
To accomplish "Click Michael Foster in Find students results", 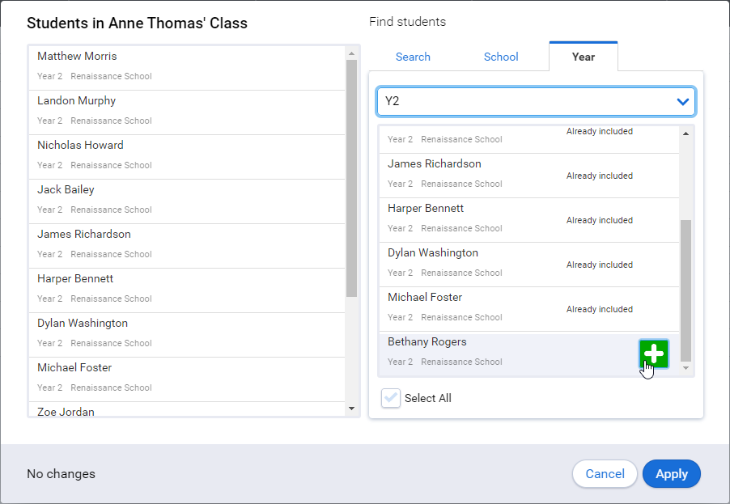I will (529, 309).
